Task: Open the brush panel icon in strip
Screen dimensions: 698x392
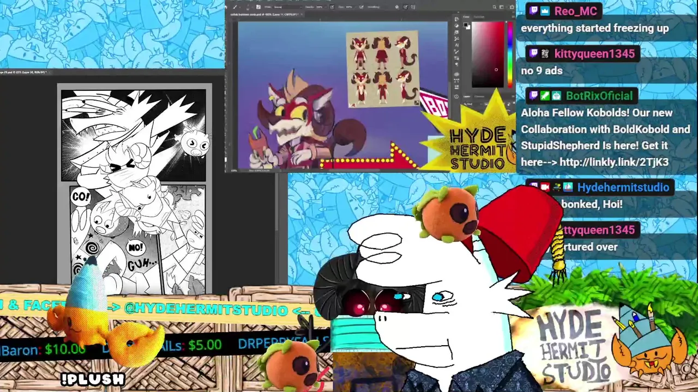Action: tap(456, 52)
